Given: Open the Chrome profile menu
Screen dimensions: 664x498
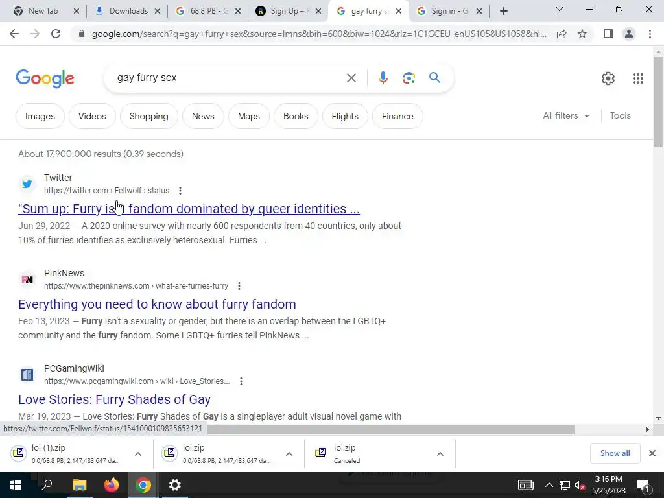Looking at the screenshot, I should pos(629,34).
